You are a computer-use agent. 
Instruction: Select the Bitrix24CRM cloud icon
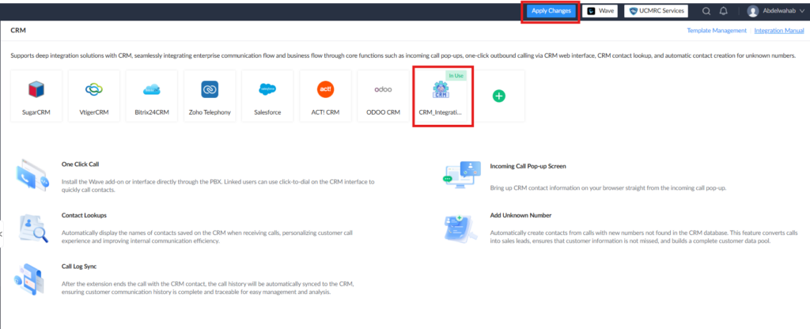(152, 90)
